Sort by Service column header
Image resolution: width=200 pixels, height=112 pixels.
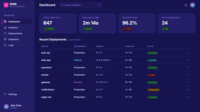click(x=45, y=46)
